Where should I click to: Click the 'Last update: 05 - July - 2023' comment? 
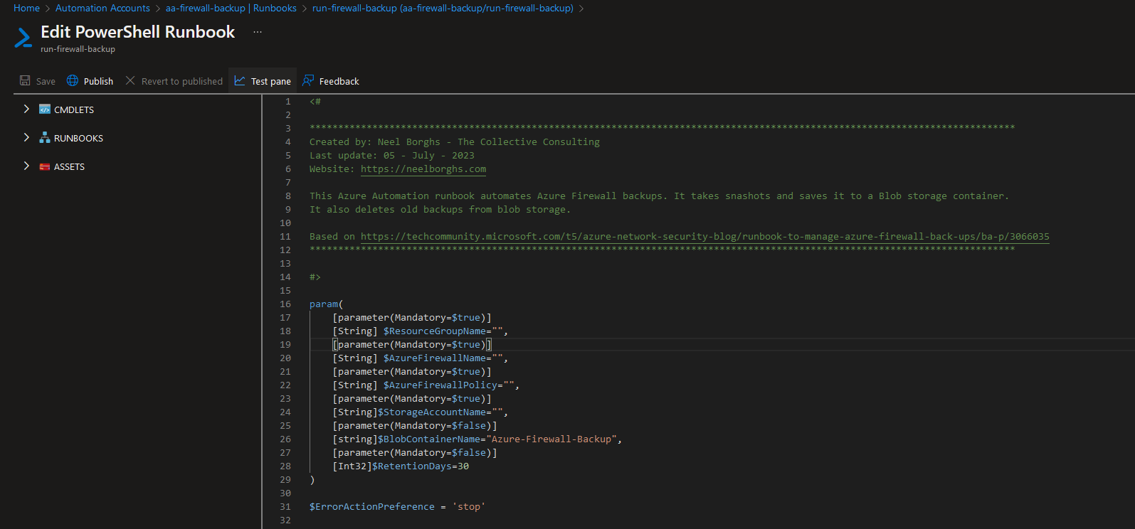coord(392,155)
